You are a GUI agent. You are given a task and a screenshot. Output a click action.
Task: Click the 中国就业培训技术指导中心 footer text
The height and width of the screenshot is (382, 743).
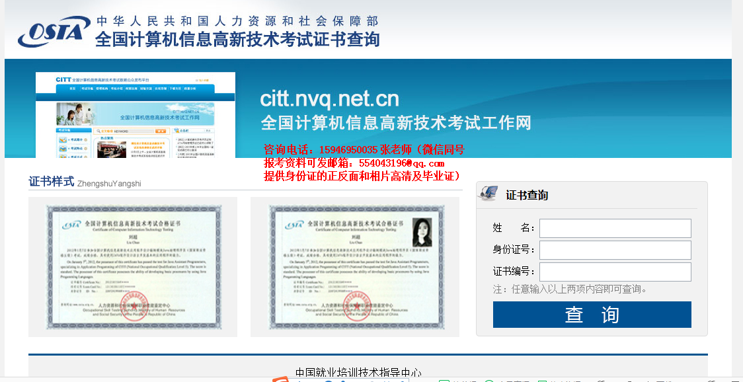[x=358, y=373]
